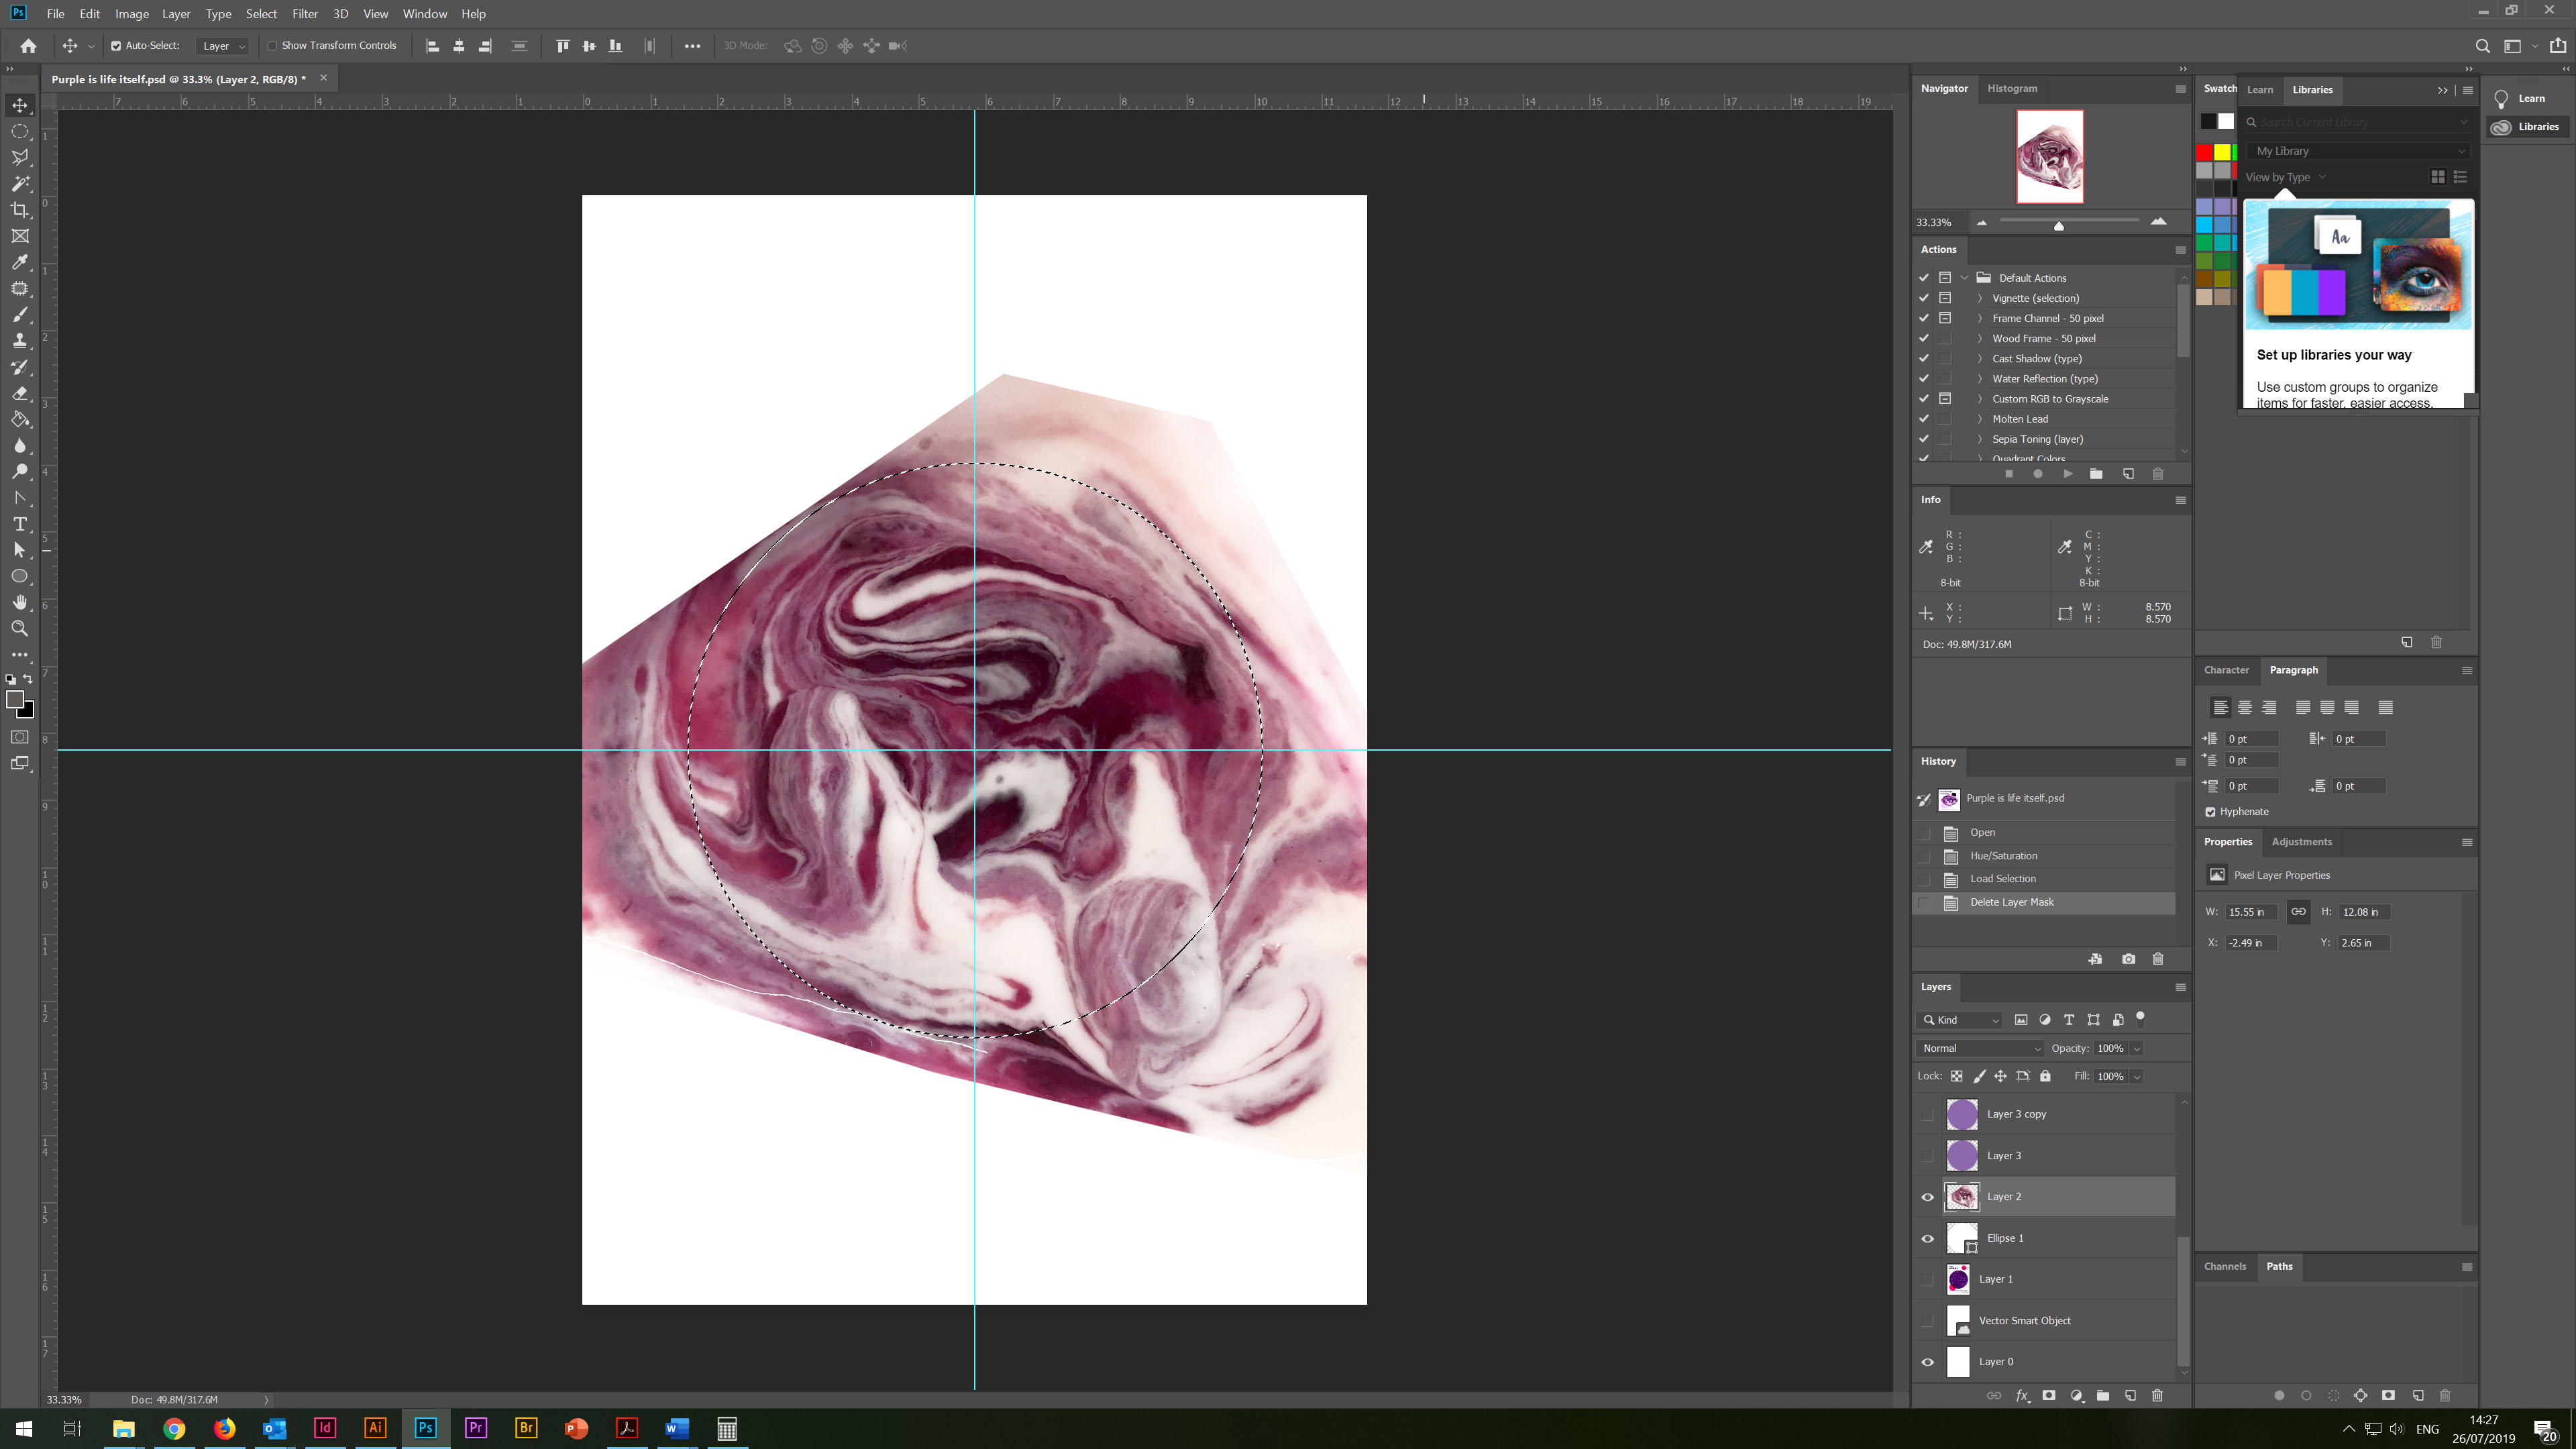Image resolution: width=2576 pixels, height=1449 pixels.
Task: Expand the Vignette (selection) action
Action: click(1979, 298)
